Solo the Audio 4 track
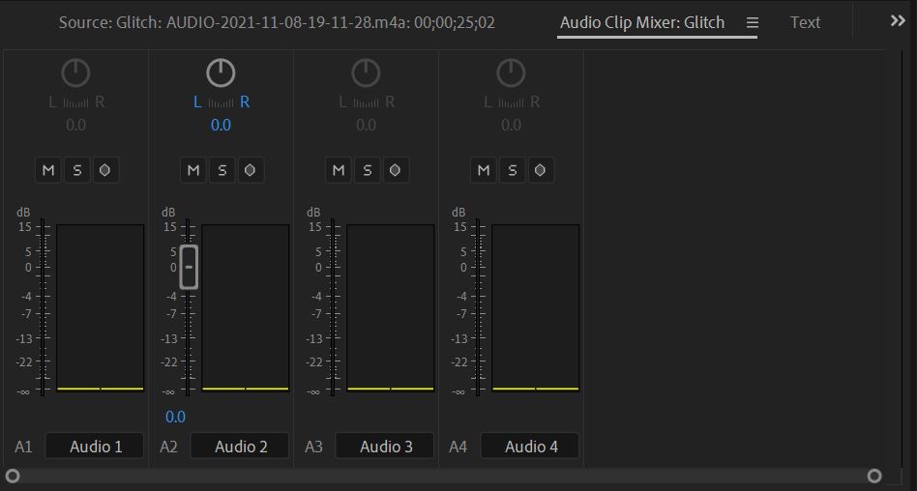The width and height of the screenshot is (917, 491). (512, 170)
